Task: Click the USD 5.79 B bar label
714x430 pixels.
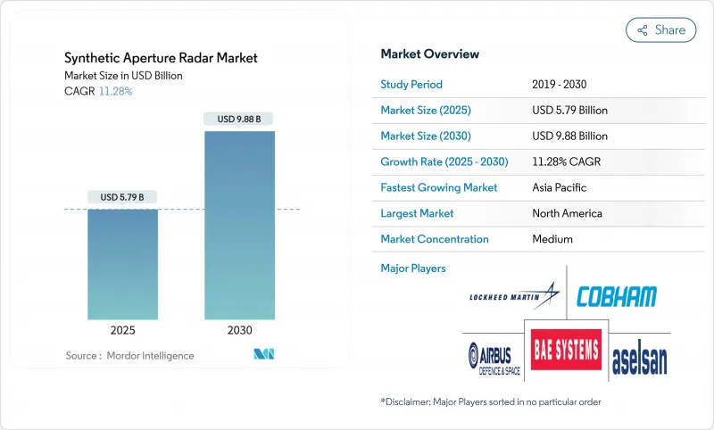Action: pyautogui.click(x=122, y=197)
